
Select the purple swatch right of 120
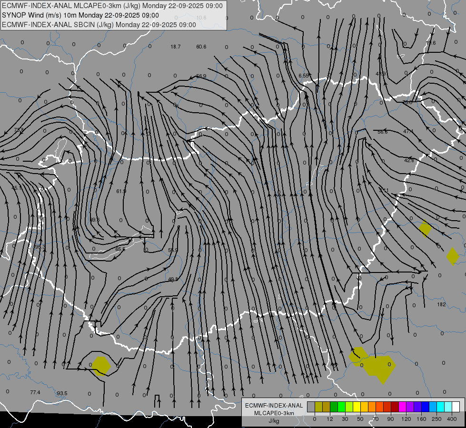[x=410, y=407]
